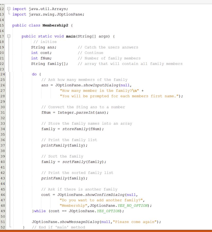Click the 'while' keyword
Image resolution: width=212 pixels, height=232 pixels.
40,211
